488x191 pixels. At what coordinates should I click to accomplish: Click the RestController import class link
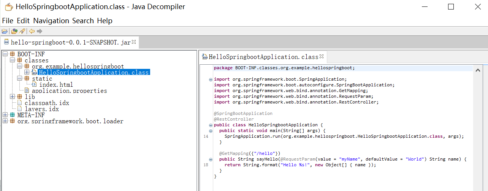tap(357, 102)
